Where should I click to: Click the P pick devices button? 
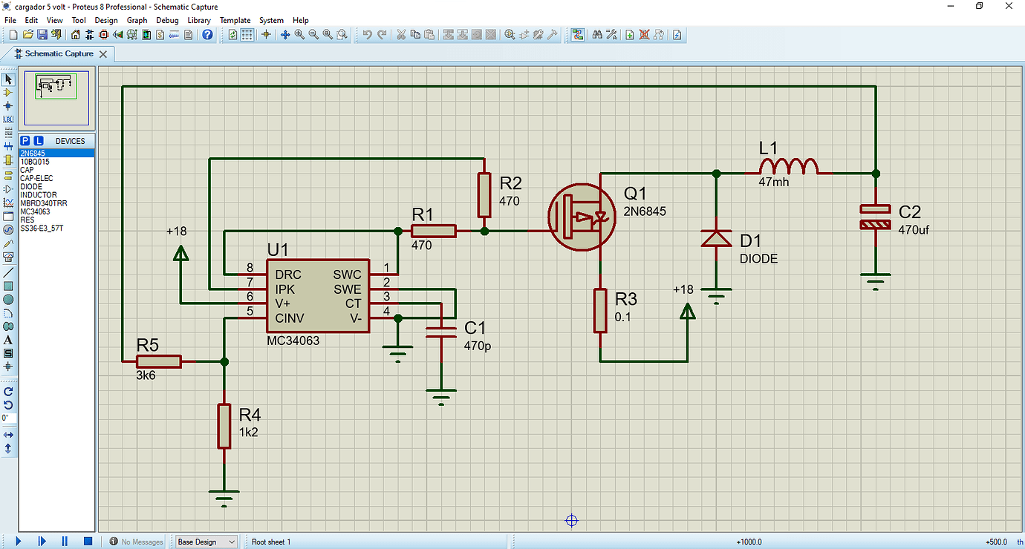point(25,140)
